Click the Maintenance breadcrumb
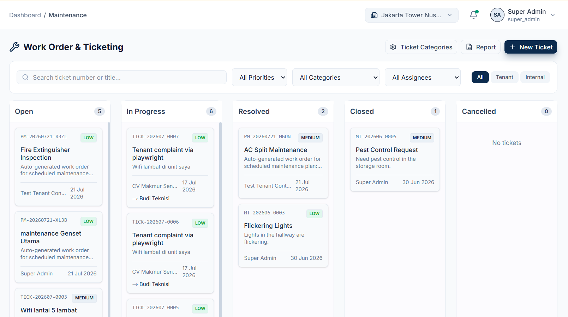Screen dimensions: 568x317 click(67, 15)
